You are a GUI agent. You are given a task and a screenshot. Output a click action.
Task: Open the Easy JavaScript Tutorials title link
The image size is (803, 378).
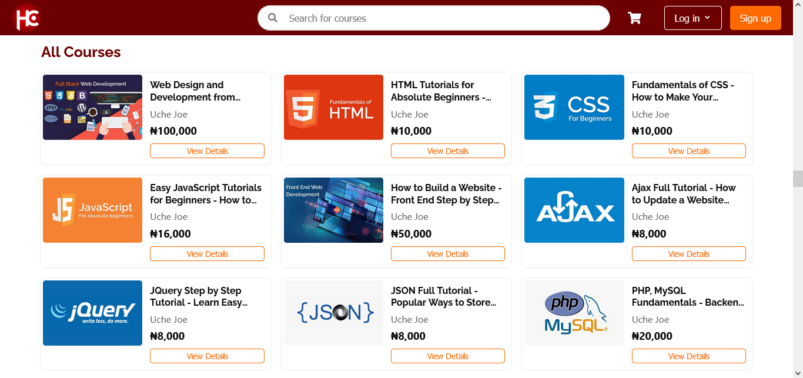(205, 194)
